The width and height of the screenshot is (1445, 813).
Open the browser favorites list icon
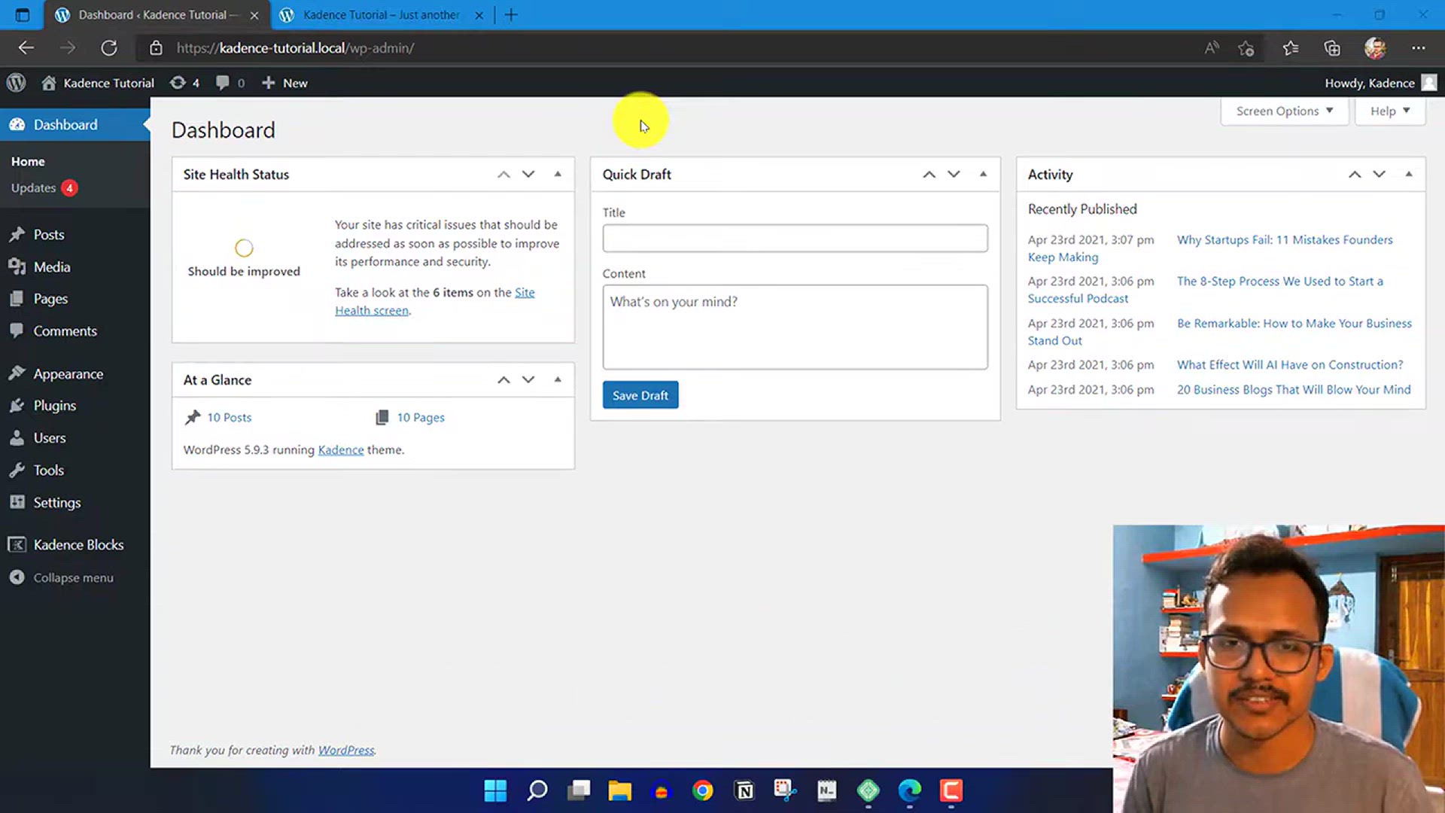pos(1291,48)
